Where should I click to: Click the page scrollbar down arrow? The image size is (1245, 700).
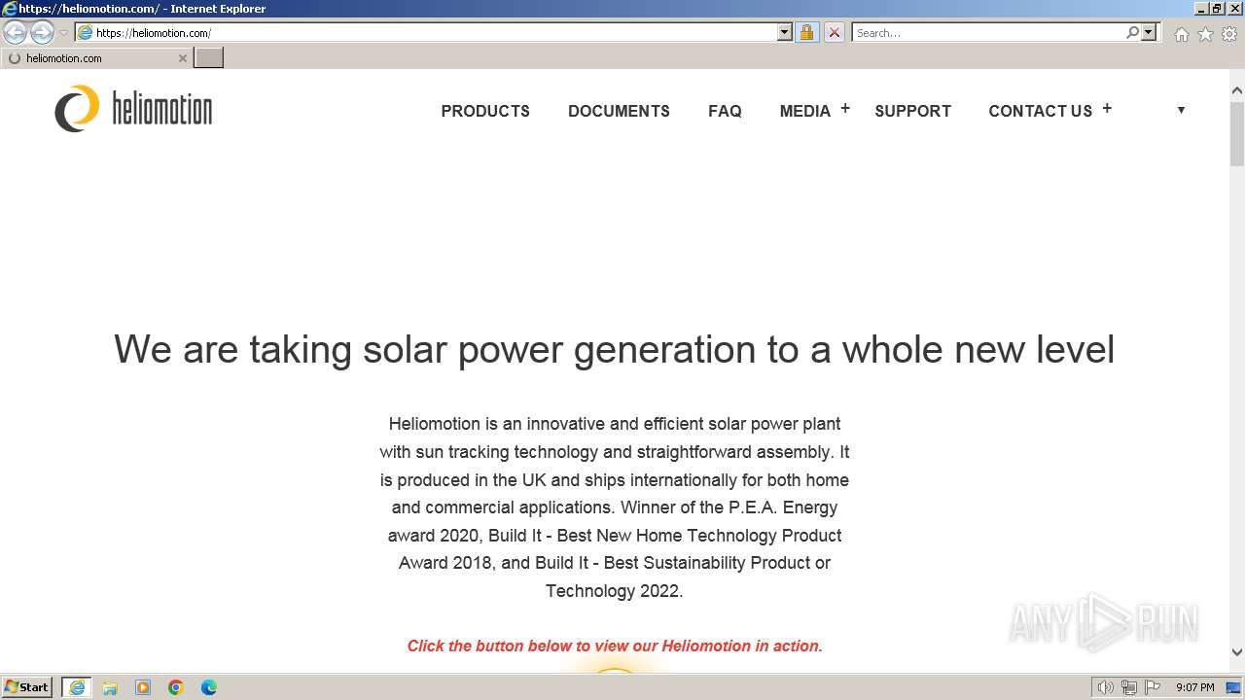pyautogui.click(x=1237, y=652)
